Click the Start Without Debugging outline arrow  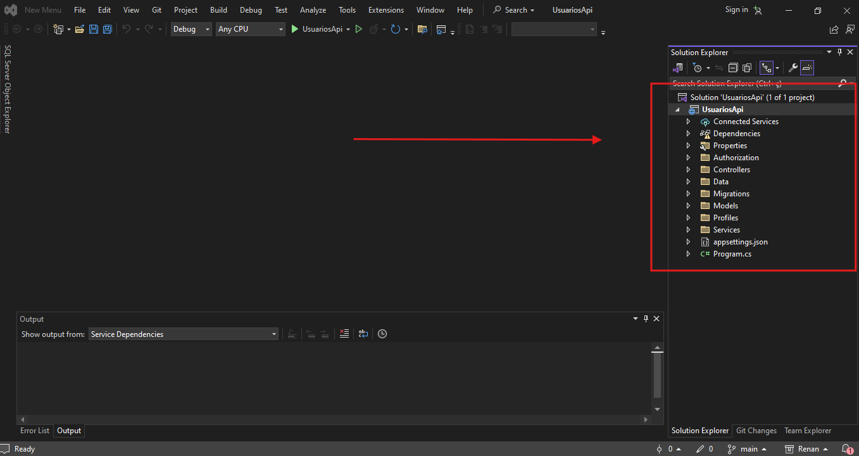pos(359,29)
